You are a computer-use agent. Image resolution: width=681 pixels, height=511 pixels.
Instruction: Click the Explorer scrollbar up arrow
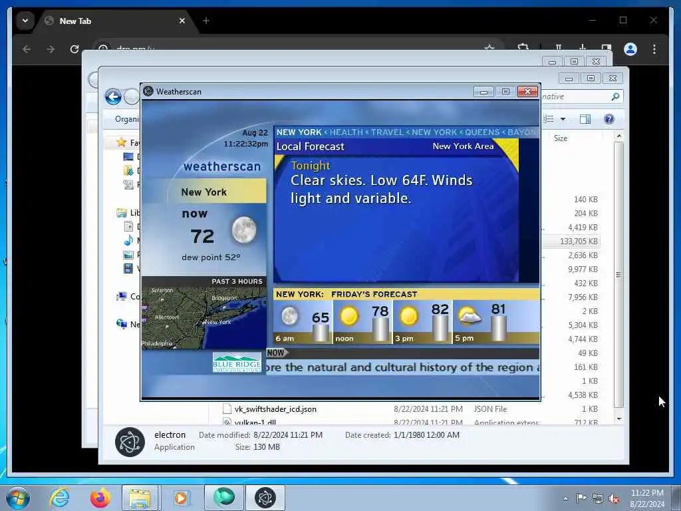click(x=619, y=136)
